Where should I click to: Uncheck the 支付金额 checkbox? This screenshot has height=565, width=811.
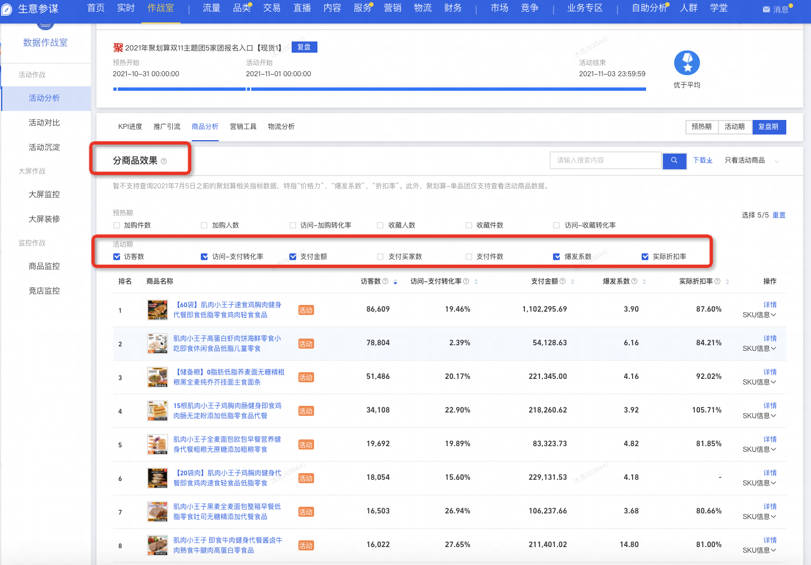pos(293,257)
